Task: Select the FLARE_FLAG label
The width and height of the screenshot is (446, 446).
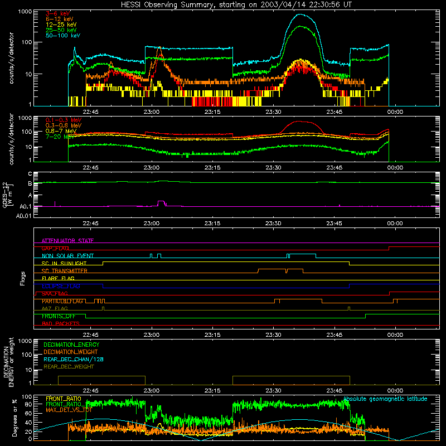Action: pyautogui.click(x=58, y=278)
